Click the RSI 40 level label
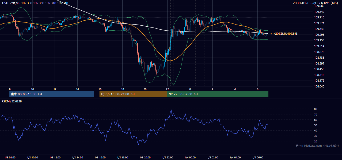 [316, 130]
